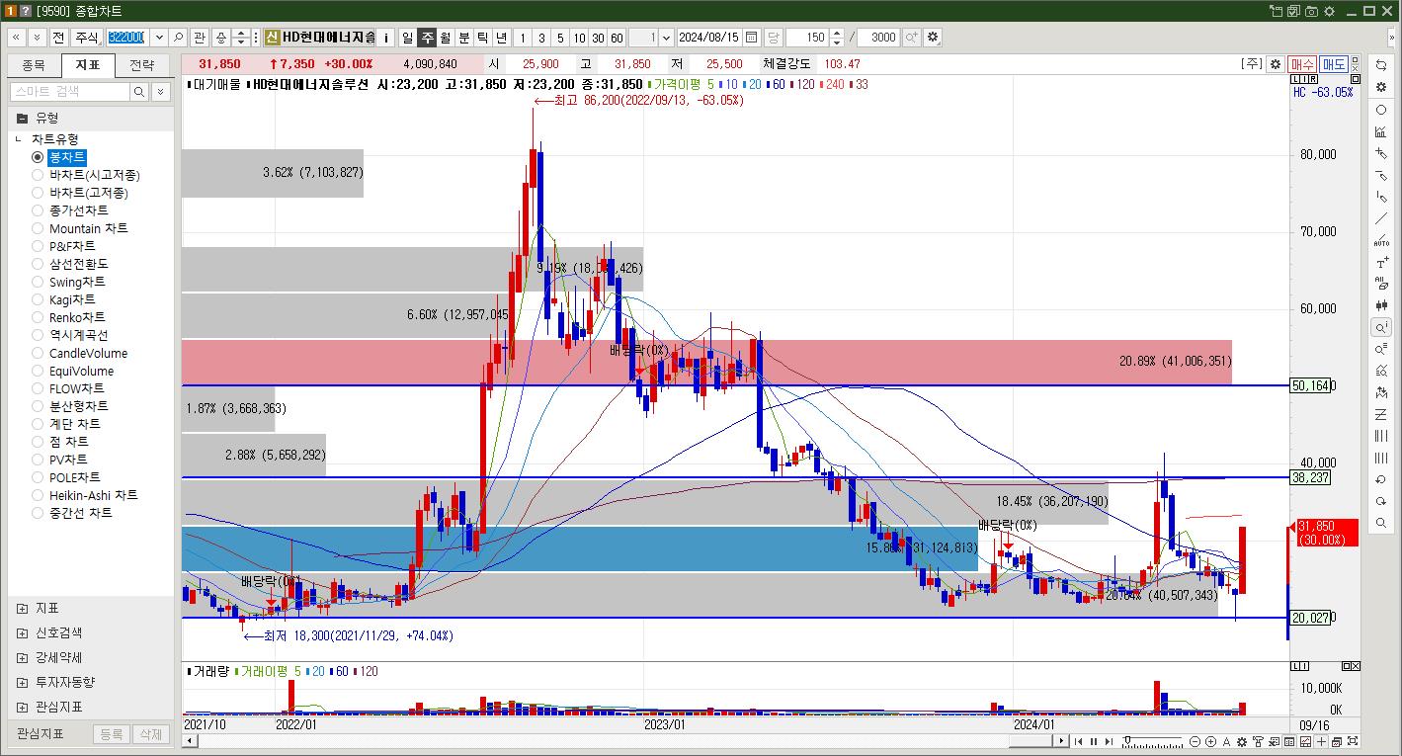Screen dimensions: 1402x756
Task: Select Mountain 차트 radio option
Action: [80, 228]
